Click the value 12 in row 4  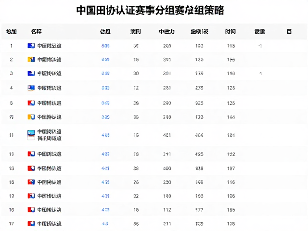click(136, 88)
